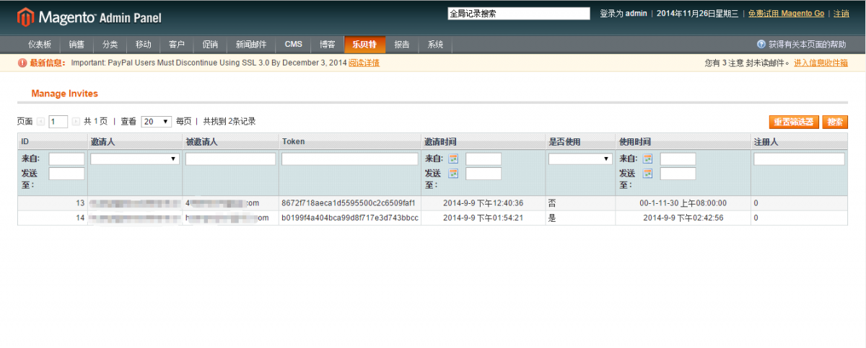This screenshot has height=348, width=866.
Task: Expand the 是否使用 filter dropdown
Action: point(580,159)
